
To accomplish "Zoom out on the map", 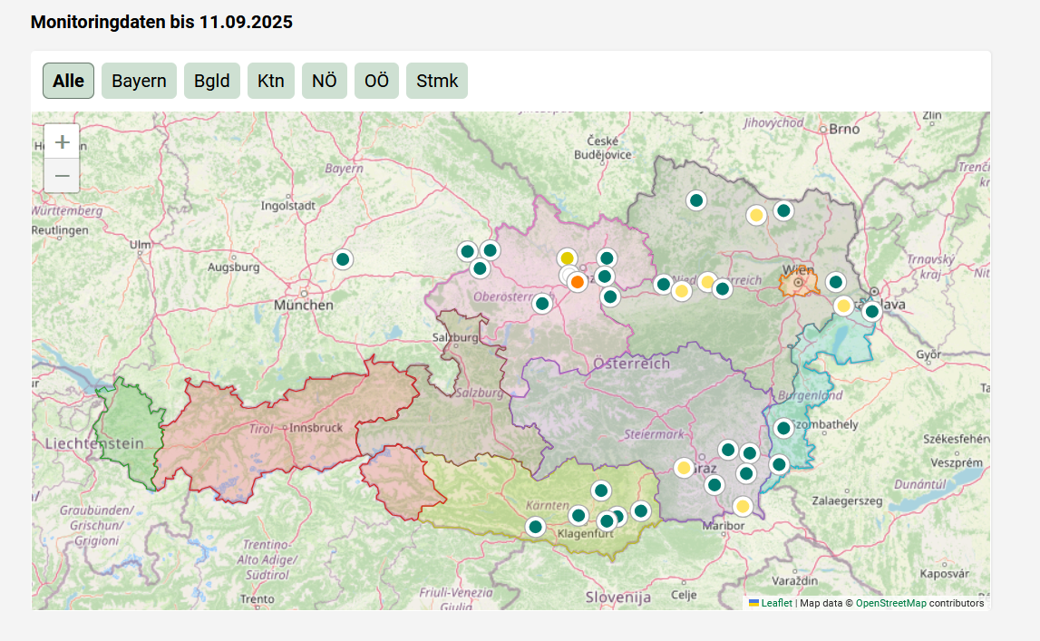I will pos(62,175).
